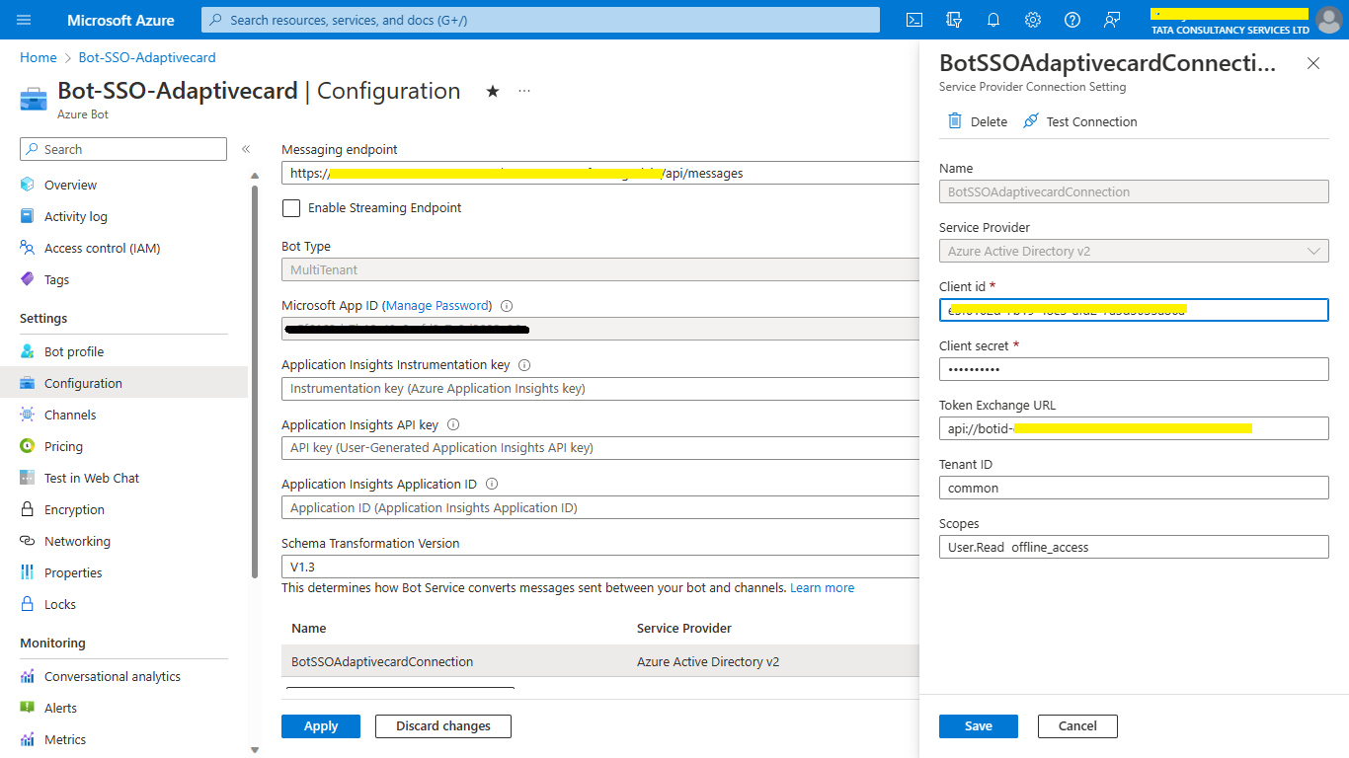This screenshot has height=758, width=1349.
Task: Open the Schema Transformation Version dropdown
Action: click(599, 567)
